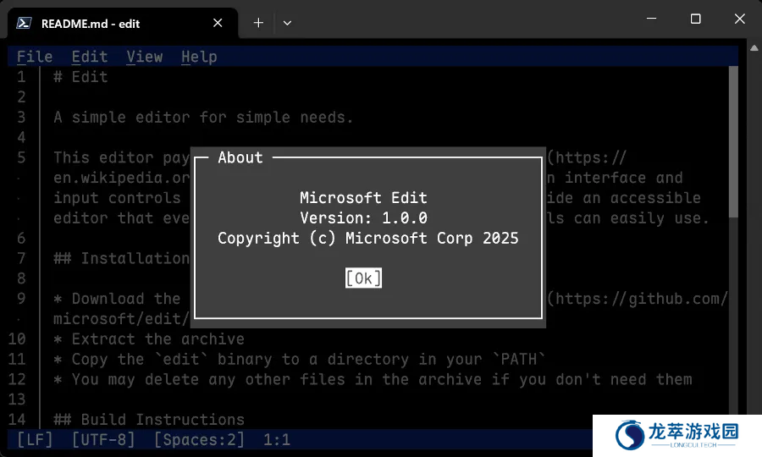Select the README.md - edit tab
The height and width of the screenshot is (457, 762).
coord(123,24)
